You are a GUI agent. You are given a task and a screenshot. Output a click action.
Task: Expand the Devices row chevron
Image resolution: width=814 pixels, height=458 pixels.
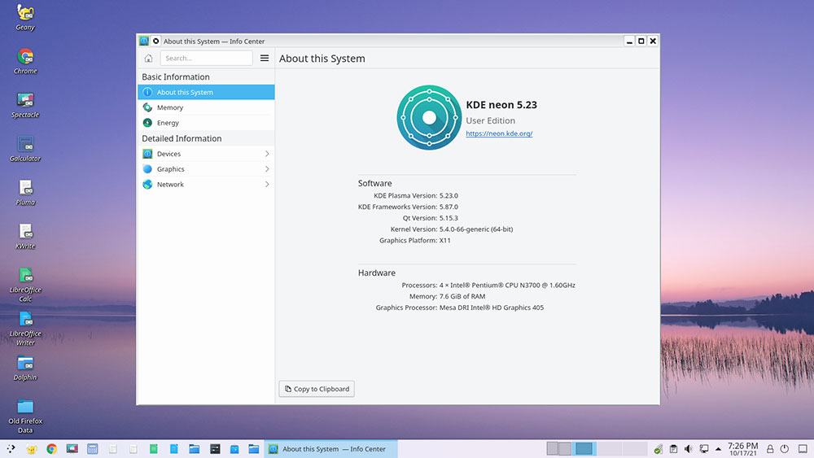tap(267, 154)
